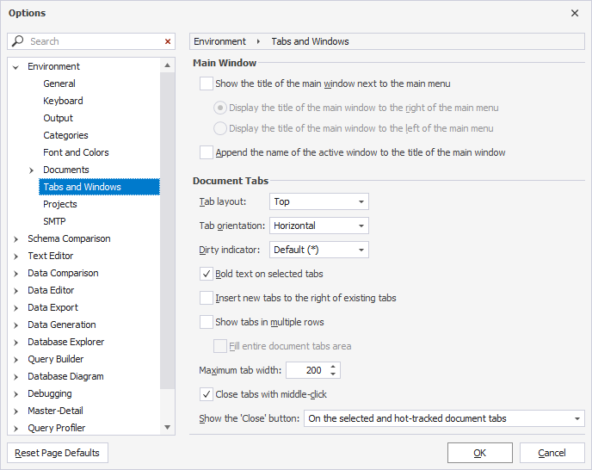The height and width of the screenshot is (470, 592).
Task: Increase maximum tab width with up arrow
Action: pos(333,366)
